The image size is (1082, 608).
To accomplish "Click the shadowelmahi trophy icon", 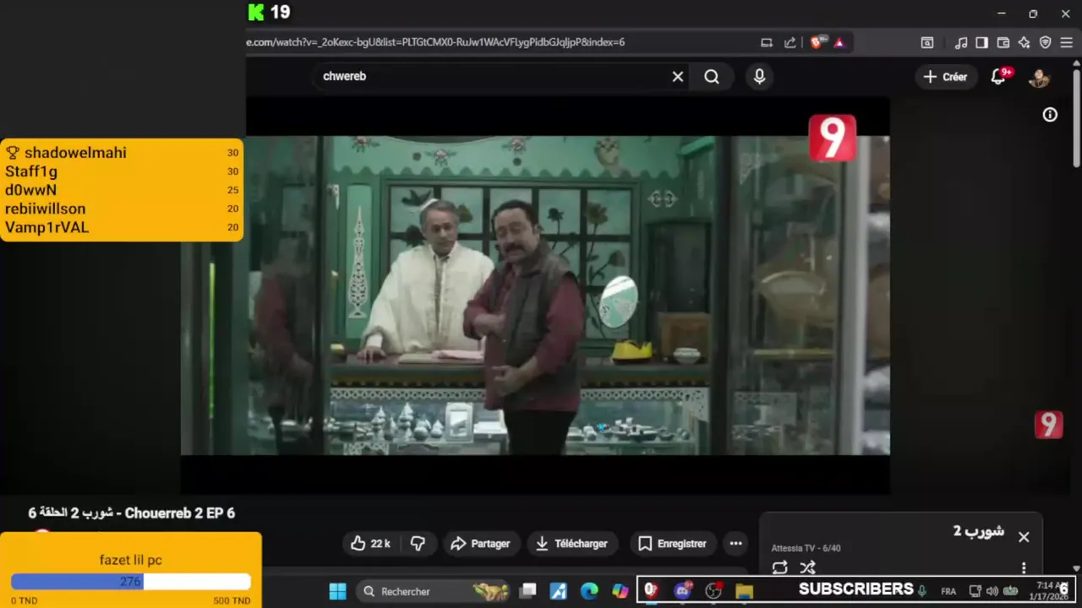I will 13,153.
